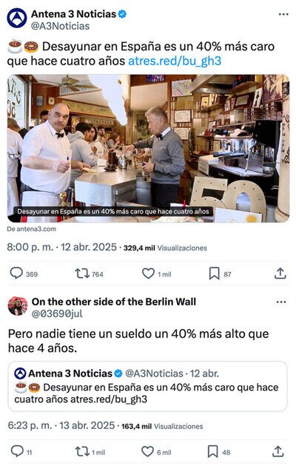Like the Antena 3 Noticias tweet
296x466 pixels.
148,273
